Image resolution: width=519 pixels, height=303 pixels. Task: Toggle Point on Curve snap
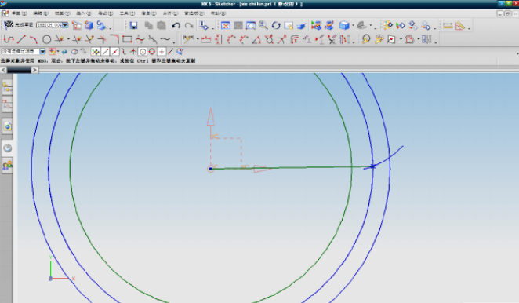[170, 52]
